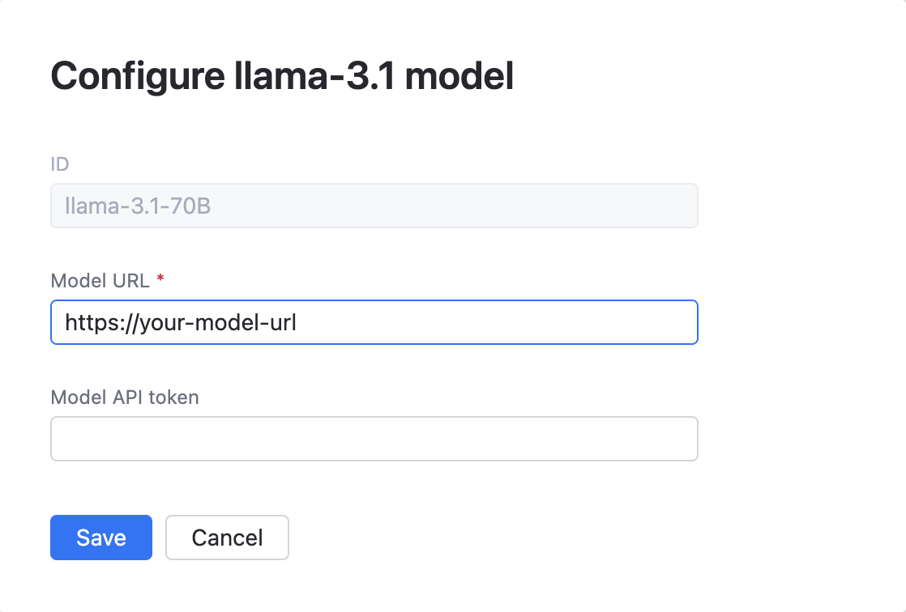Click the Configure llama-3.1 model heading
Viewport: 906px width, 612px height.
pos(282,76)
